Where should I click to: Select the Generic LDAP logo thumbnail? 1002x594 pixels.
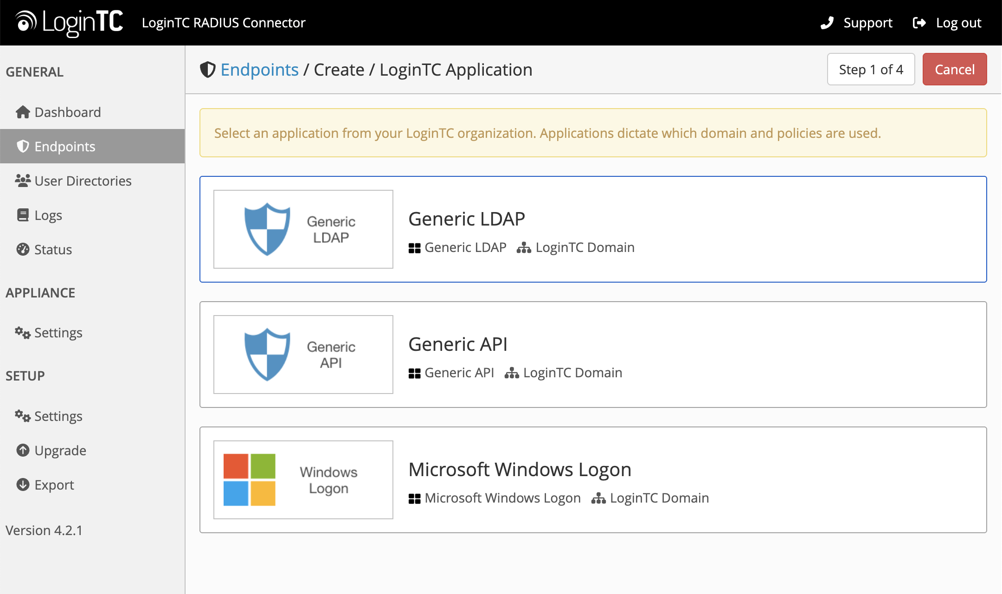303,229
